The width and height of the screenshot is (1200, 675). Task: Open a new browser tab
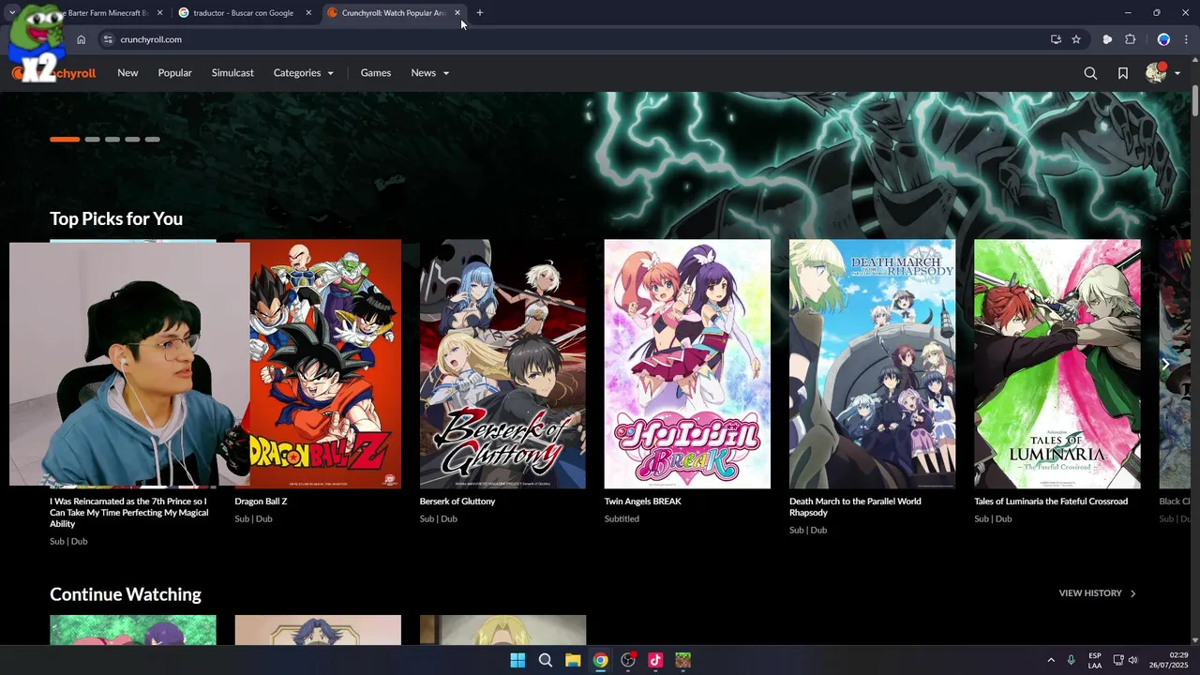click(480, 13)
